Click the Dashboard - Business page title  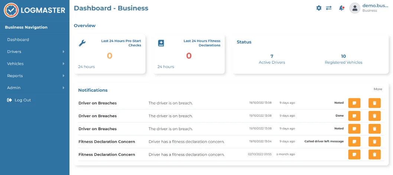pos(111,8)
